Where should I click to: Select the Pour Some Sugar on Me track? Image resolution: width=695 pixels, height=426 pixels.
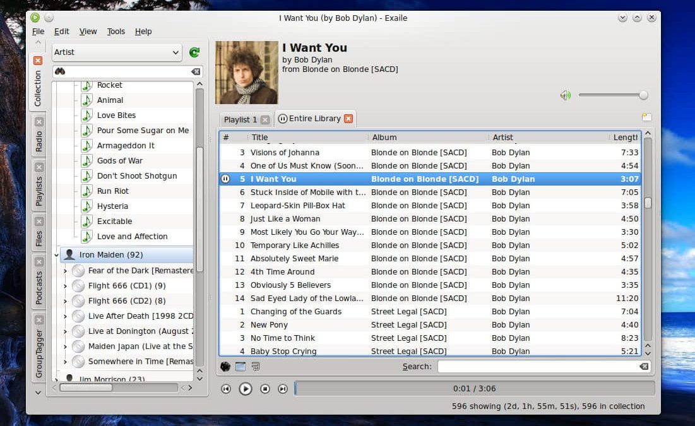(x=143, y=131)
